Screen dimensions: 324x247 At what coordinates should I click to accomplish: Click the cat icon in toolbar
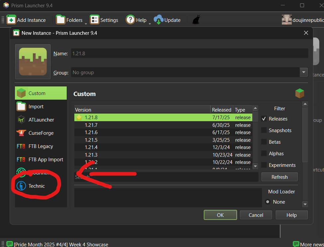pos(197,20)
